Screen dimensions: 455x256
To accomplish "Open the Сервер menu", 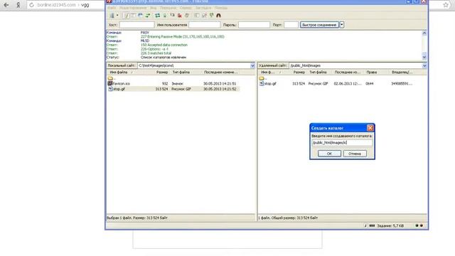I will [x=186, y=8].
